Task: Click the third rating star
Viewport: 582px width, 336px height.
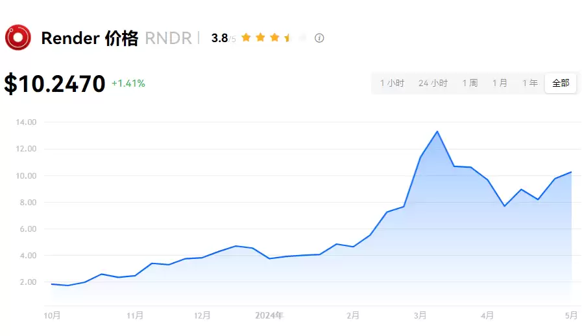Action: [274, 38]
